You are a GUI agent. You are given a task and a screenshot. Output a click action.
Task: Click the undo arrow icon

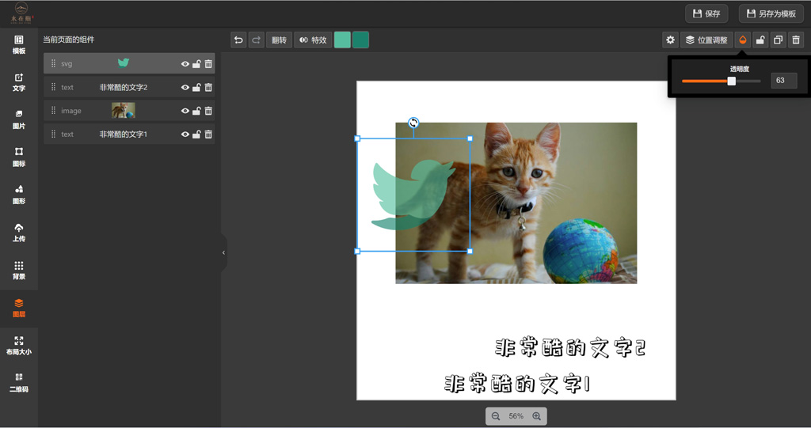click(238, 40)
